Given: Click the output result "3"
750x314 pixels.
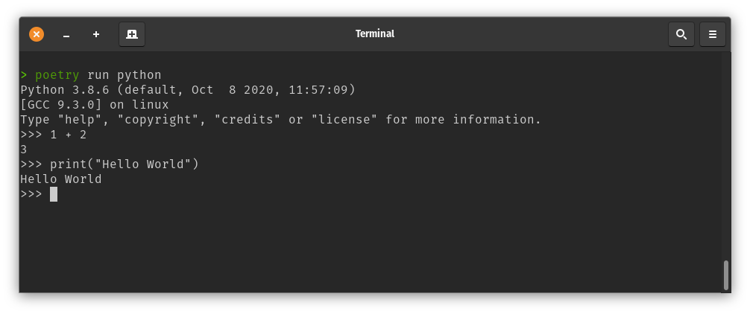Looking at the screenshot, I should click(x=24, y=150).
